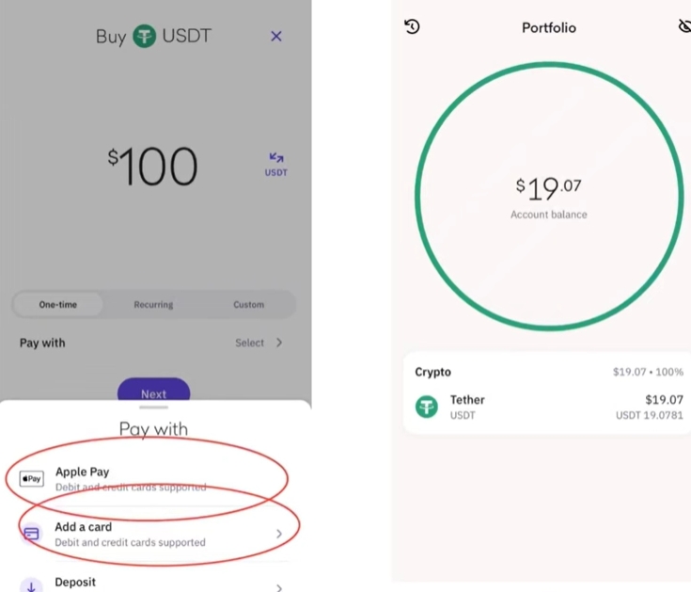Screen dimensions: 691x592
Task: Tap the Tether logo beside Buy
Action: tap(145, 36)
